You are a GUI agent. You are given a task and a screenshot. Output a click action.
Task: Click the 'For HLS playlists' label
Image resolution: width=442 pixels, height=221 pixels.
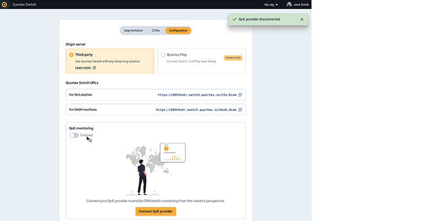[81, 94]
